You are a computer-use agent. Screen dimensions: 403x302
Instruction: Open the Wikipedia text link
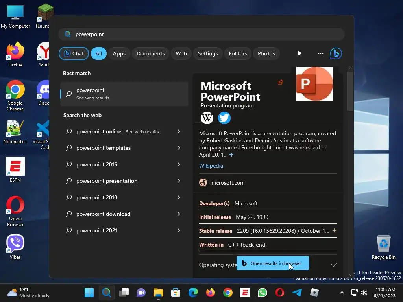pos(211,166)
